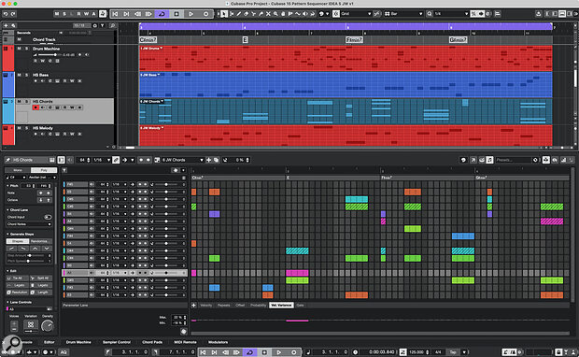The height and width of the screenshot is (357, 579).
Task: Toggle Cycle loop in top transport
Action: [x=162, y=14]
